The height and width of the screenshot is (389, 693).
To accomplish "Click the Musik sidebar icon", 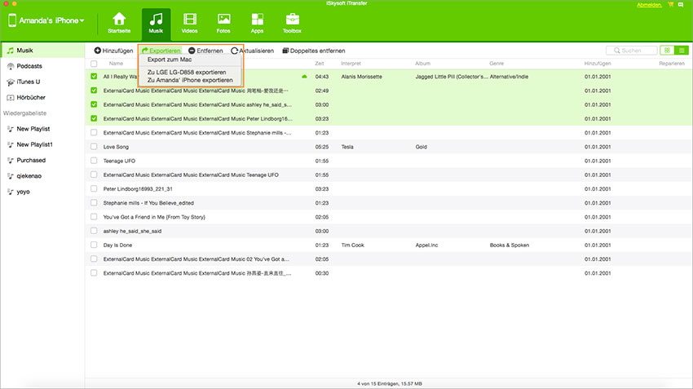I will pyautogui.click(x=10, y=51).
